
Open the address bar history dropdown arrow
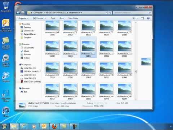(x=106, y=13)
